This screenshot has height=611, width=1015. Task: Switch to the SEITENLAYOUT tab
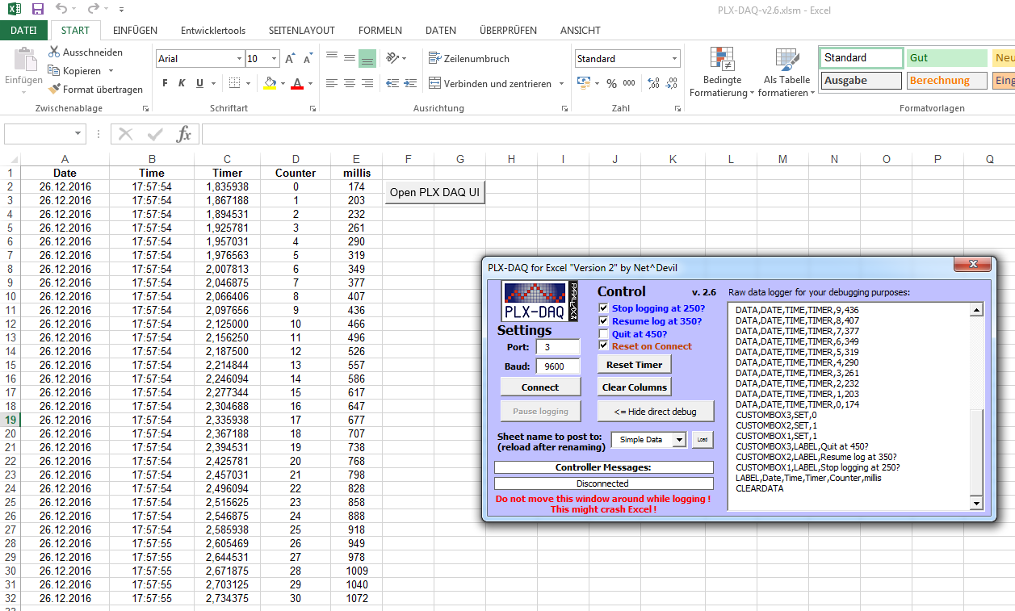click(302, 31)
